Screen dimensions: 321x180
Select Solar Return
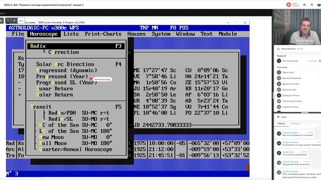55,94
